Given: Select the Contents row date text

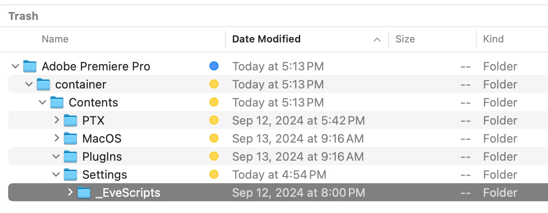Looking at the screenshot, I should click(278, 102).
